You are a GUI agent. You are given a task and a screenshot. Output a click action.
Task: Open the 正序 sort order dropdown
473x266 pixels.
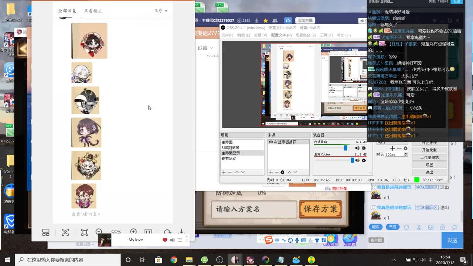[x=160, y=11]
